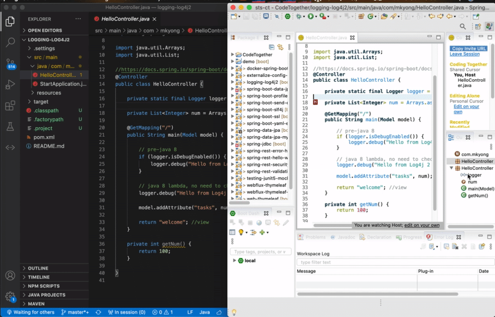Click In session (0) in the status bar
The width and height of the screenshot is (495, 317).
tap(127, 312)
